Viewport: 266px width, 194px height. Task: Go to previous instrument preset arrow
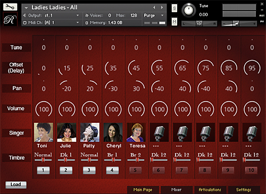[x=154, y=7]
